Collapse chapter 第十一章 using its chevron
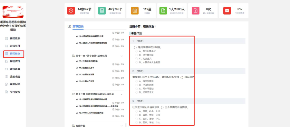This screenshot has width=290, height=127. 121,56
